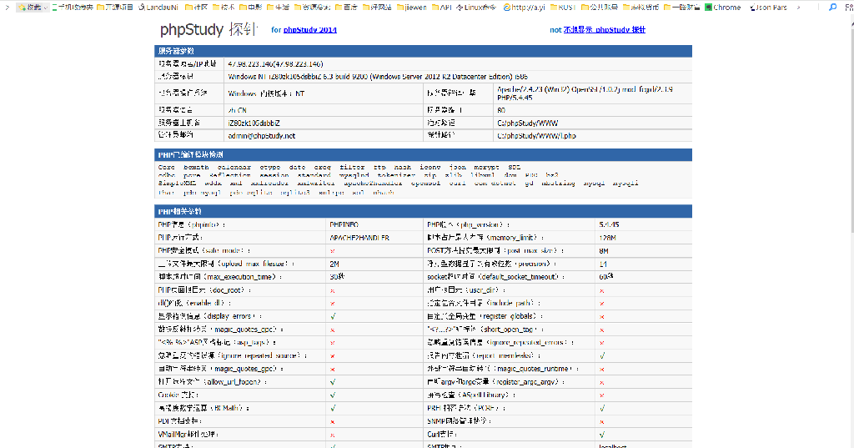854x448 pixels.
Task: Click the safe_mode red cross
Action: point(332,251)
